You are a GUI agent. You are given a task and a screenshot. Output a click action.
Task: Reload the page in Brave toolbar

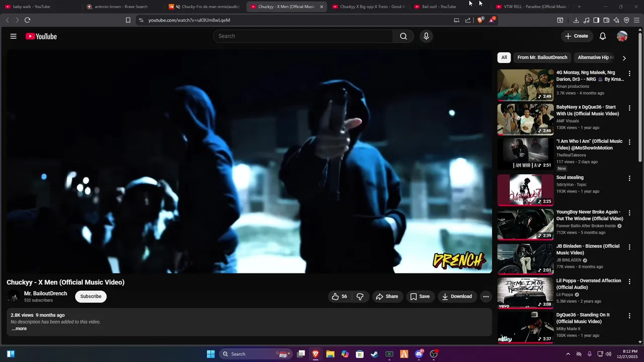[x=27, y=20]
